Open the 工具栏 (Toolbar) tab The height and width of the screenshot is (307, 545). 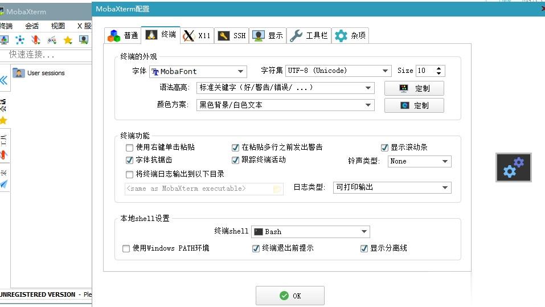309,35
